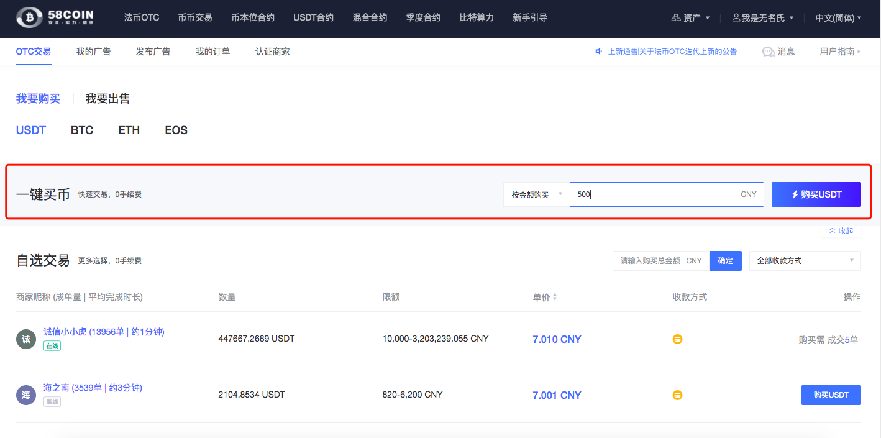This screenshot has width=881, height=438.
Task: Open the 按金额购买 purchase type dropdown
Action: pos(536,194)
